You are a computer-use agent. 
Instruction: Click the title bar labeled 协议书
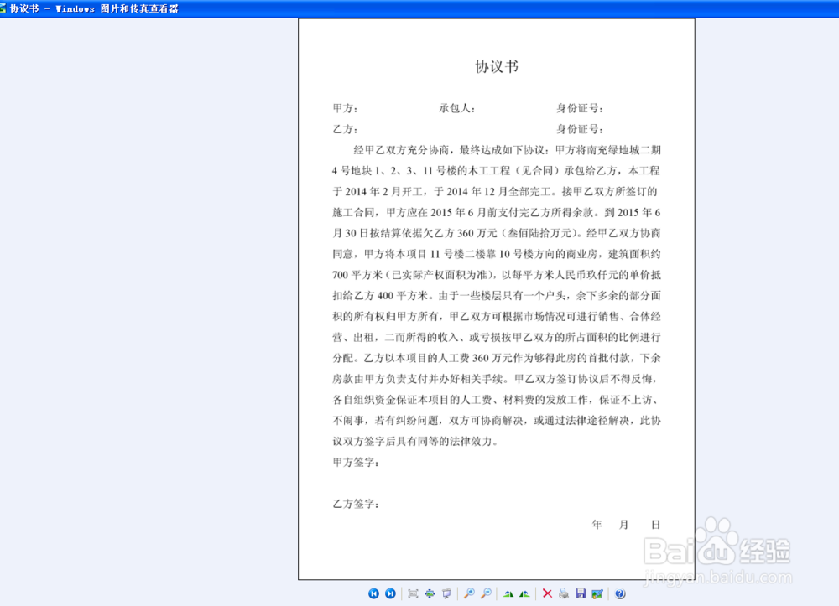point(84,8)
